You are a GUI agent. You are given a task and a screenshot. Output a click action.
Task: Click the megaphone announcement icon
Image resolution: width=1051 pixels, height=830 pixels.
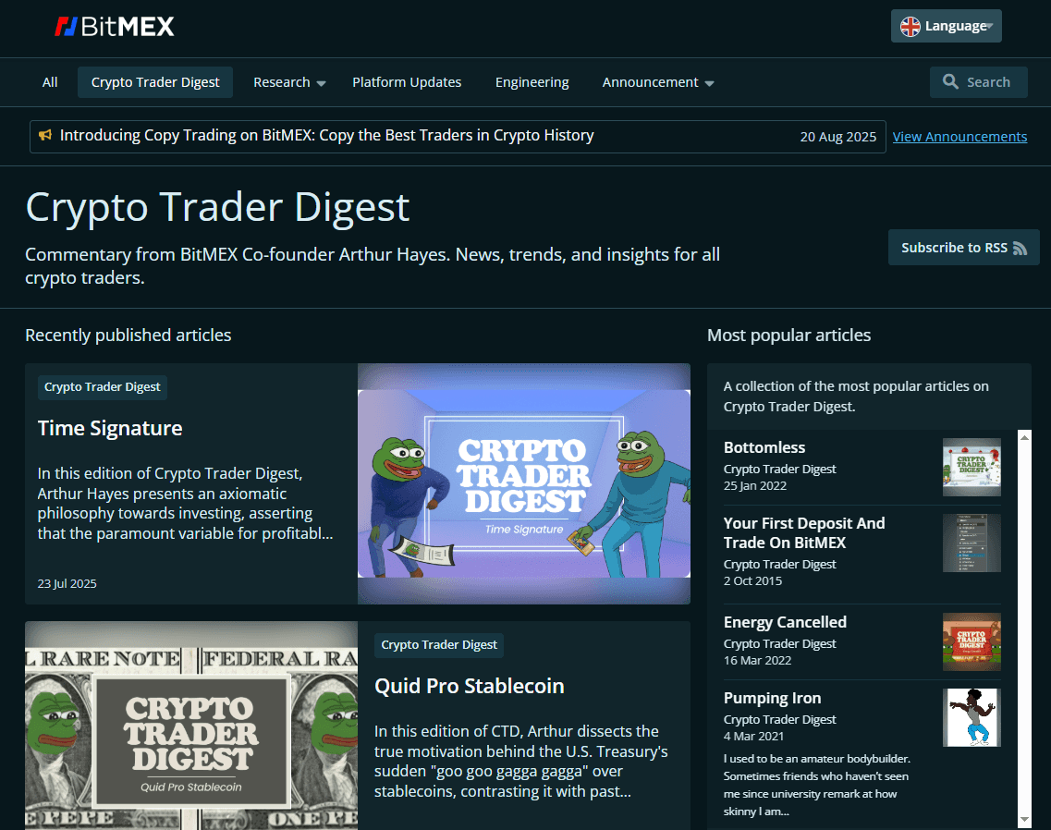(45, 136)
